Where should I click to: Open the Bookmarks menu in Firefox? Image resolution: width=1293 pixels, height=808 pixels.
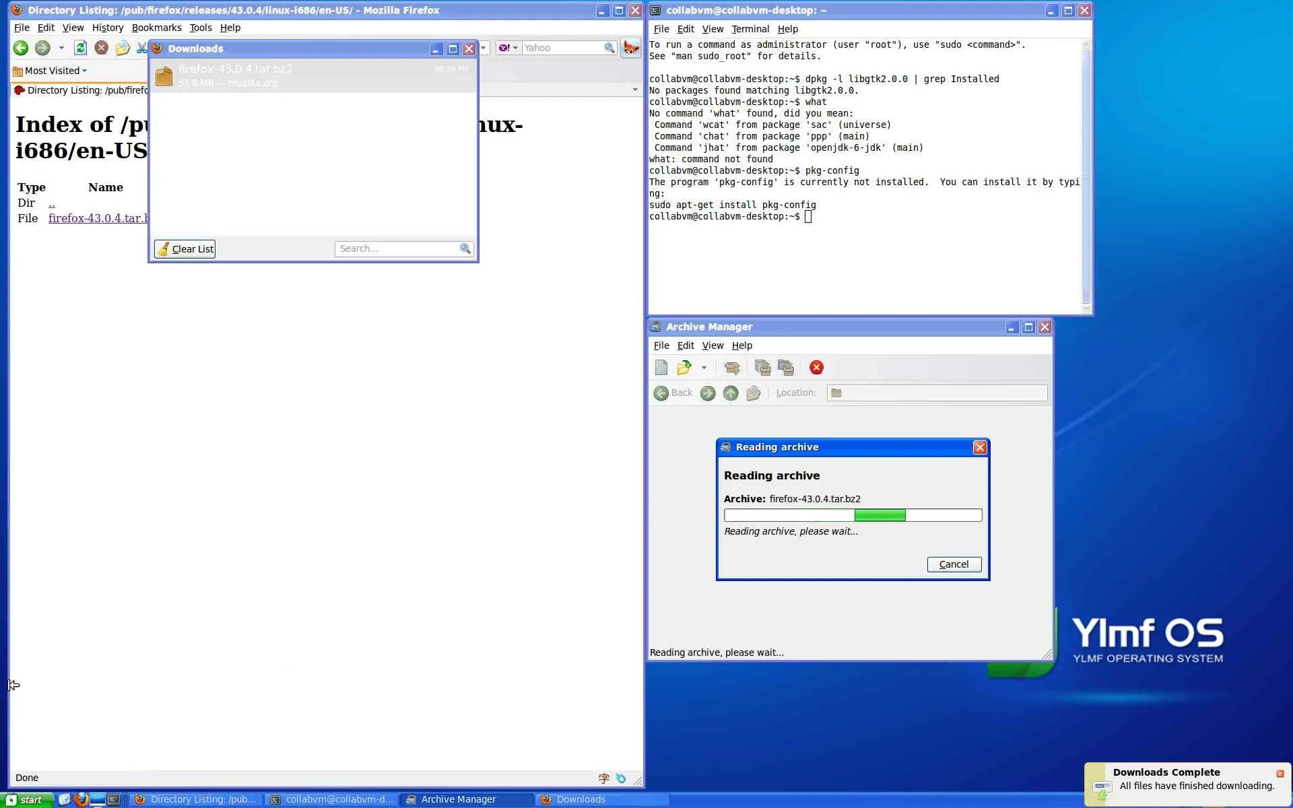point(156,28)
